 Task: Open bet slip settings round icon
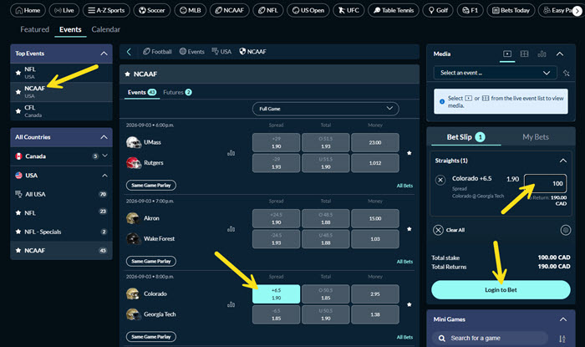(x=566, y=230)
